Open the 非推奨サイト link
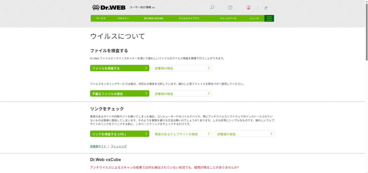This screenshot has height=173, width=368. (98, 146)
